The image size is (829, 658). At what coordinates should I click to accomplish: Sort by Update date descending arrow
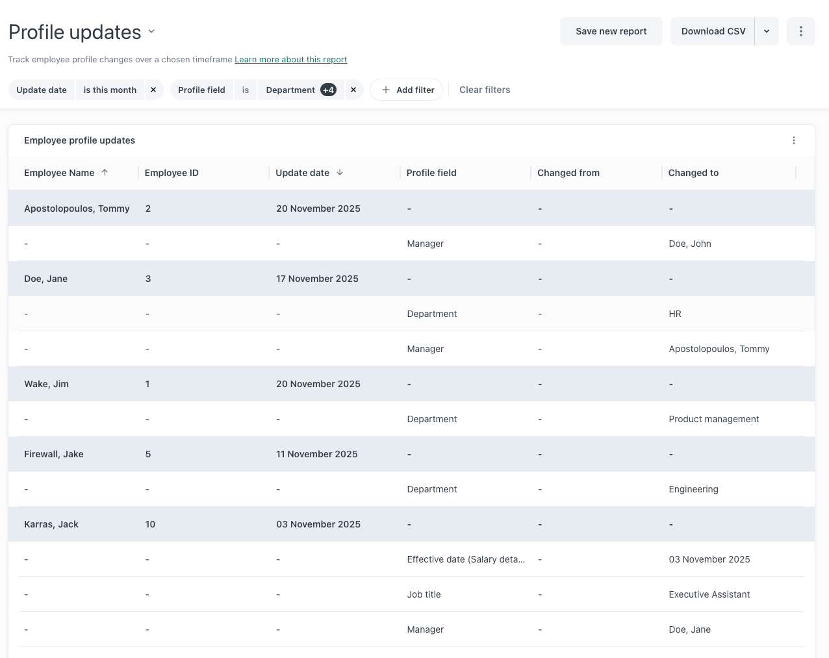point(340,172)
